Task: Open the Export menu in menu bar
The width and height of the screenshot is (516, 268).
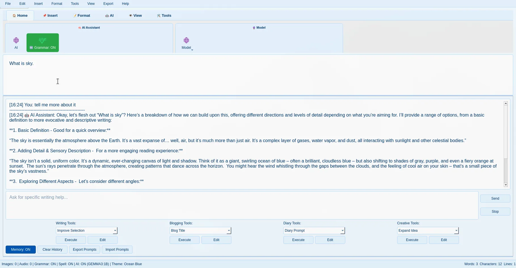Action: click(108, 4)
